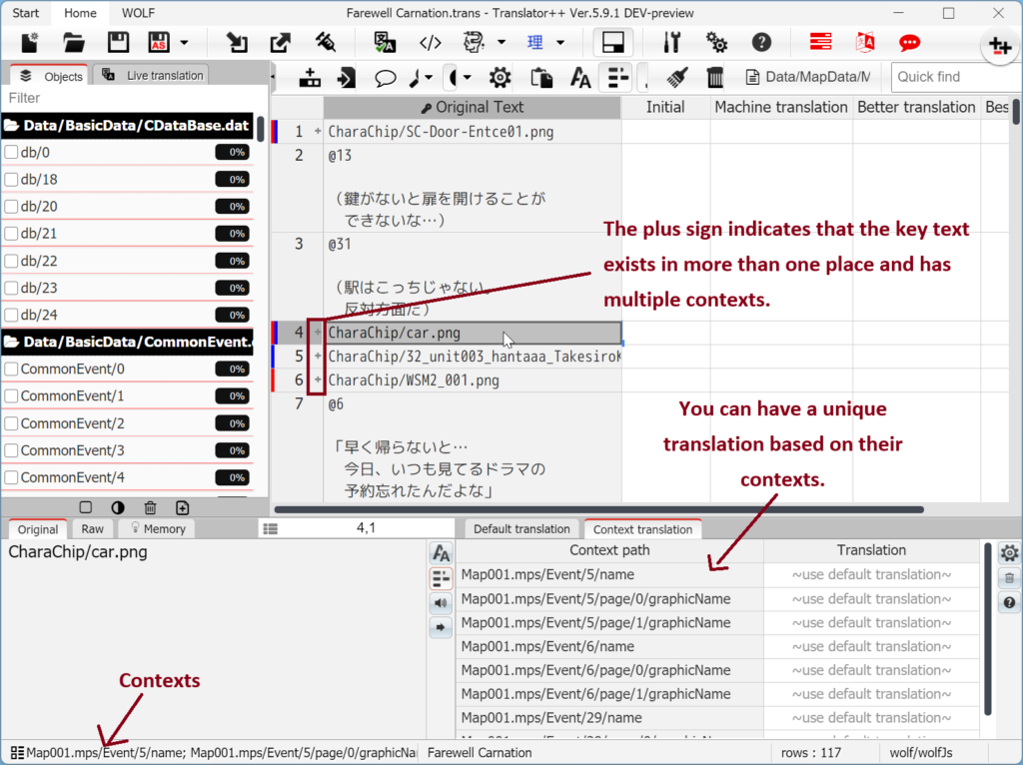Image resolution: width=1023 pixels, height=765 pixels.
Task: Click the speaker icon beside the original text panel
Action: 441,602
